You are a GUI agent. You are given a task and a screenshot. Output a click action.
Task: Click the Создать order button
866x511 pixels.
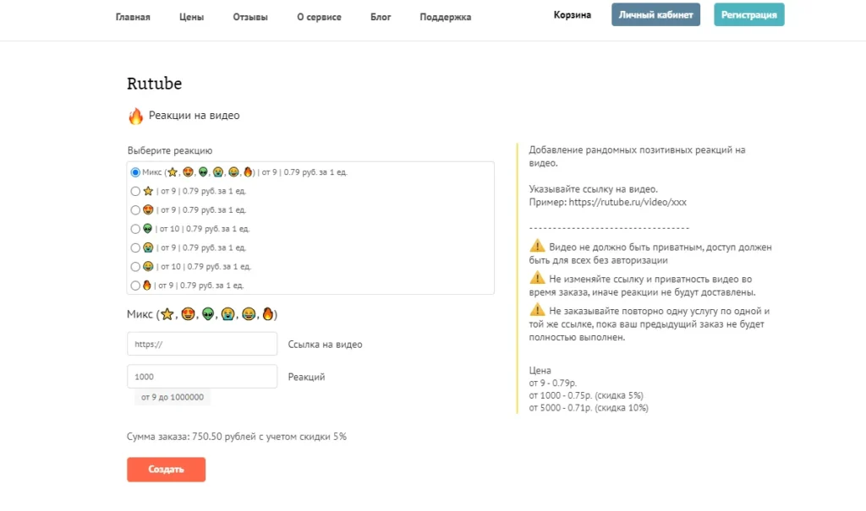pyautogui.click(x=167, y=470)
